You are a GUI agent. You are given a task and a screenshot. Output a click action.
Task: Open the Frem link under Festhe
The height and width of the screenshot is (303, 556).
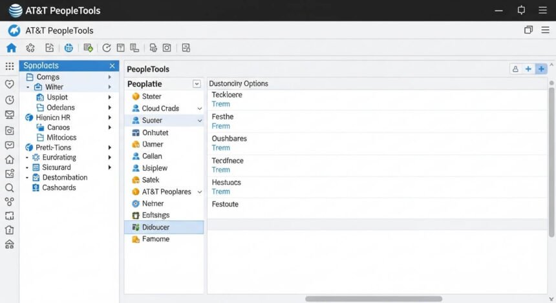click(220, 126)
